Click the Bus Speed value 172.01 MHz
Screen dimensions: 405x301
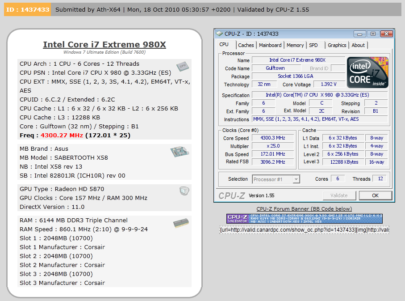273,154
